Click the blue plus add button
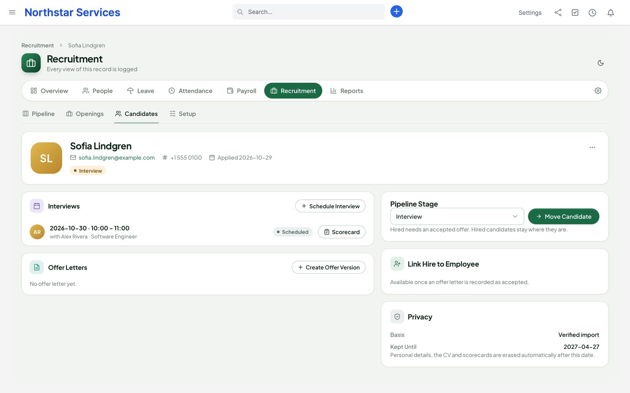 coord(397,11)
